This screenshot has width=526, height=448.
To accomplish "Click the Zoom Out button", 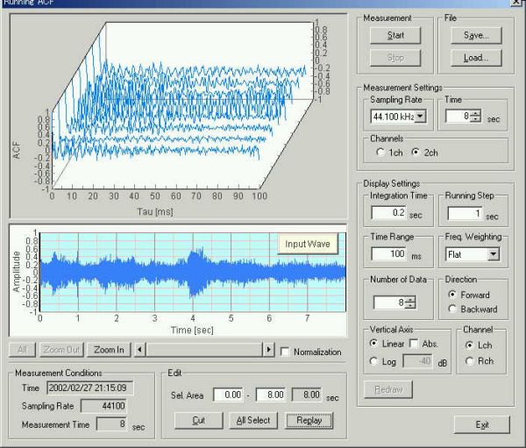I will pyautogui.click(x=61, y=350).
